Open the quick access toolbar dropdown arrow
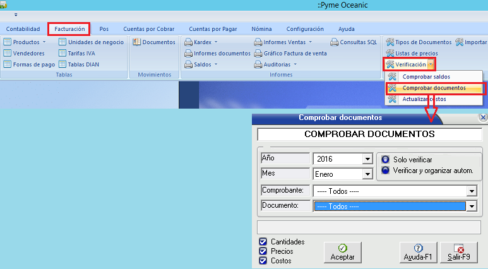The image size is (488, 269). 16,15
